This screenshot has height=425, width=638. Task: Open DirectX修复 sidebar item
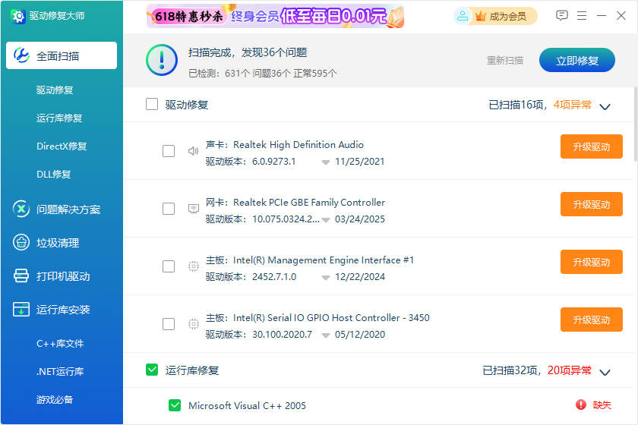point(62,146)
